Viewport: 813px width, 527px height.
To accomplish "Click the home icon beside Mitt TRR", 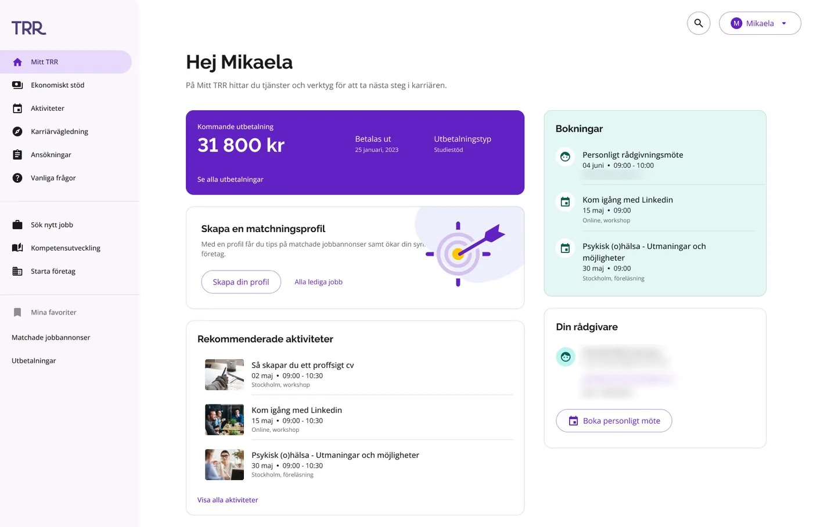I will point(17,62).
